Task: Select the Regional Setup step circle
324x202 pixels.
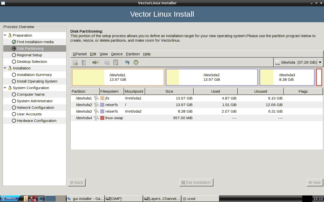Action: [x=14, y=55]
